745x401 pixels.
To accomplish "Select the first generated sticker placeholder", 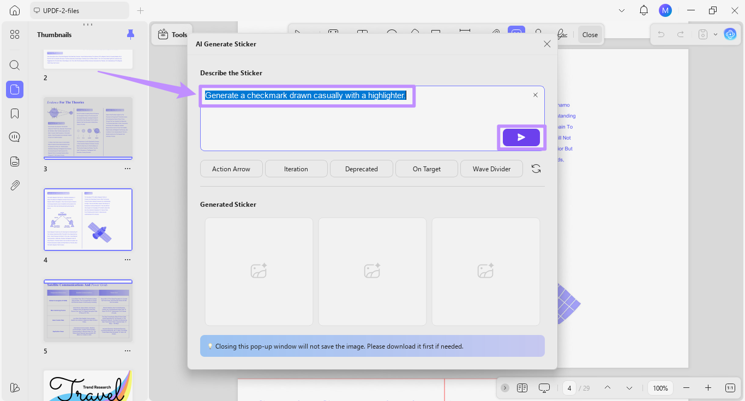I will point(259,271).
